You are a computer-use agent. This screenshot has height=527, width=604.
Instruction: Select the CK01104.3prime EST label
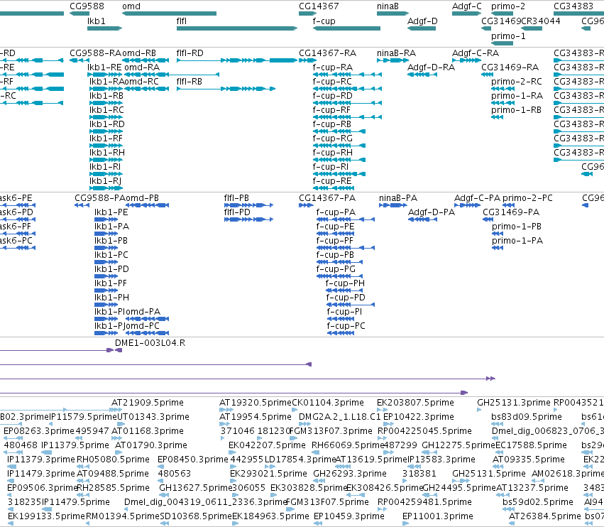[x=328, y=403]
